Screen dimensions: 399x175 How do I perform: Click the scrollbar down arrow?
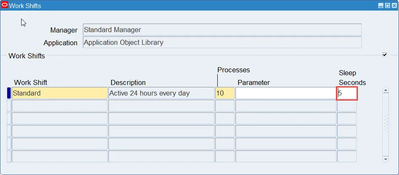pos(386,159)
